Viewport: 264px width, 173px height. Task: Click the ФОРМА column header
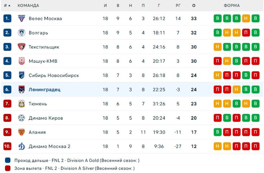[232, 6]
